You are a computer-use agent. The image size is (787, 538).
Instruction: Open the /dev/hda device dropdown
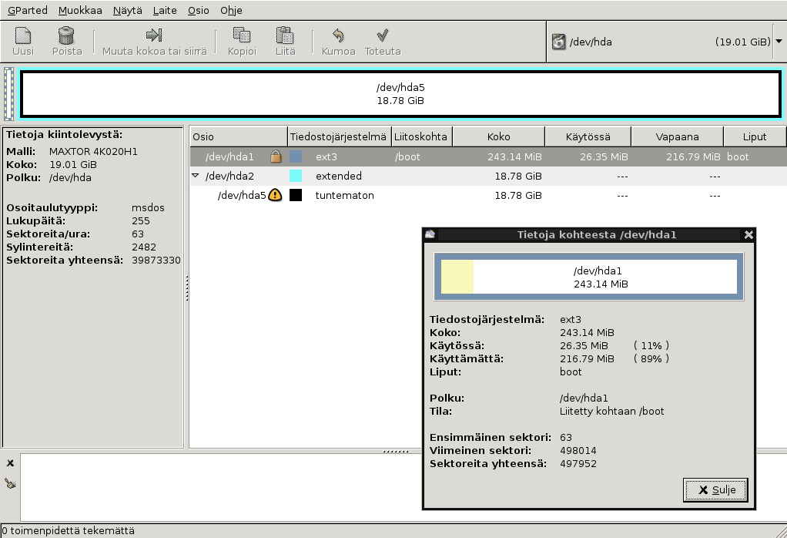click(x=778, y=42)
